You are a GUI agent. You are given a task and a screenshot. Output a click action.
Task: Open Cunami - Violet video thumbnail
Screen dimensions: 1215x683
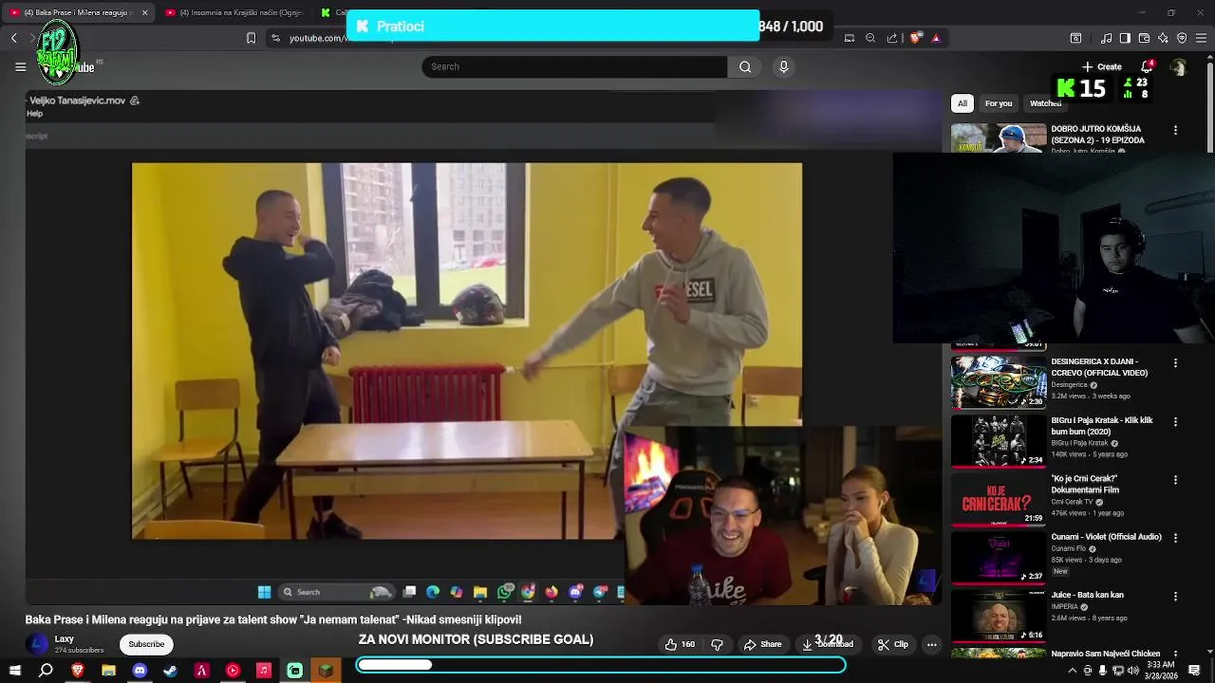999,557
